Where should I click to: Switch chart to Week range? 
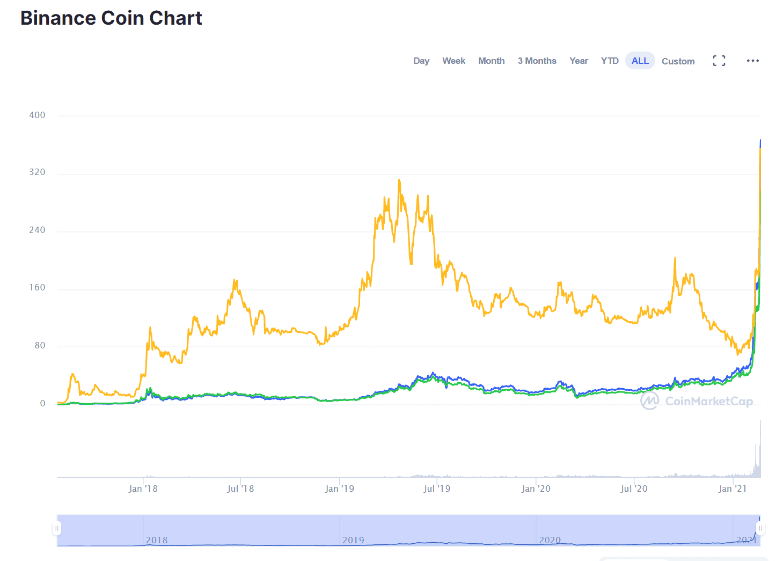point(453,61)
